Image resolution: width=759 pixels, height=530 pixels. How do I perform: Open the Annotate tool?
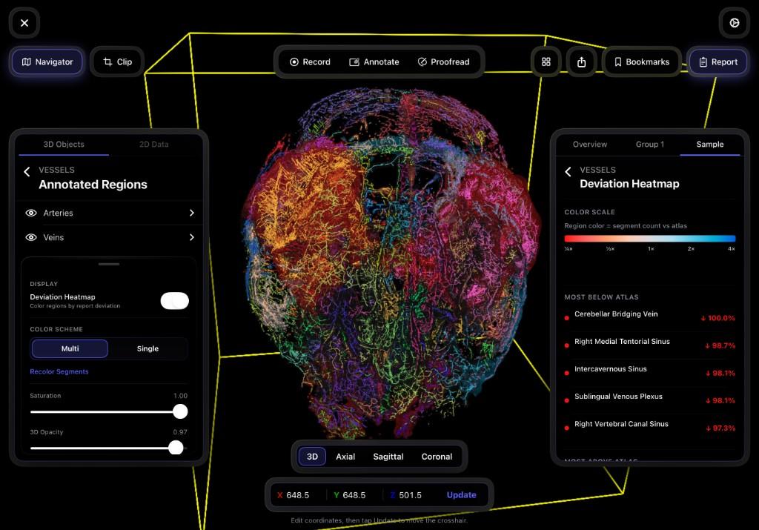click(x=374, y=62)
